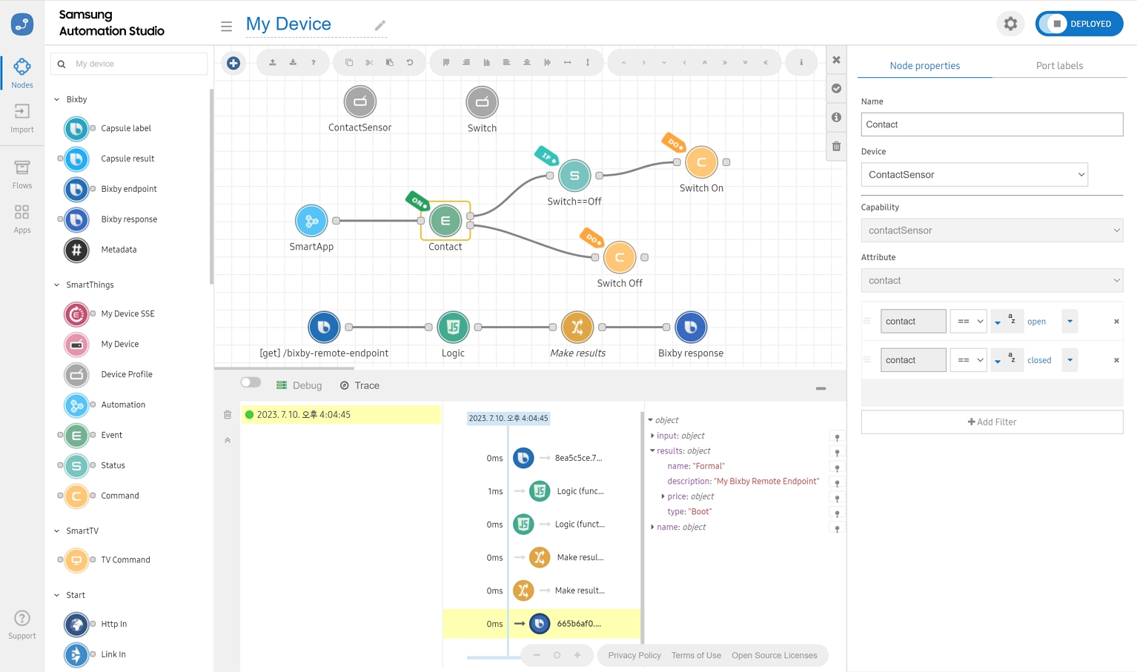Collapse the Start node category
Screen dimensions: 1137x672
[x=57, y=595]
